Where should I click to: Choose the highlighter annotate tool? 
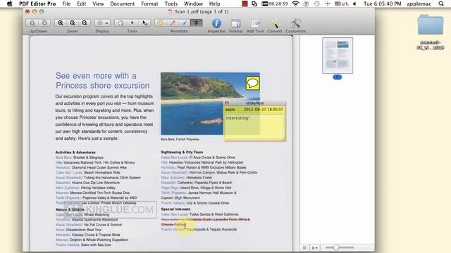185,23
